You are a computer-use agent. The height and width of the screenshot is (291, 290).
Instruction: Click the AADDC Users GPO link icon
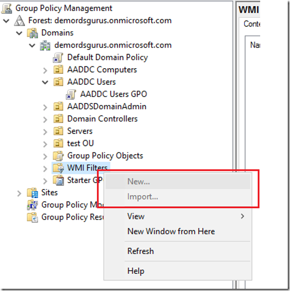(x=71, y=94)
